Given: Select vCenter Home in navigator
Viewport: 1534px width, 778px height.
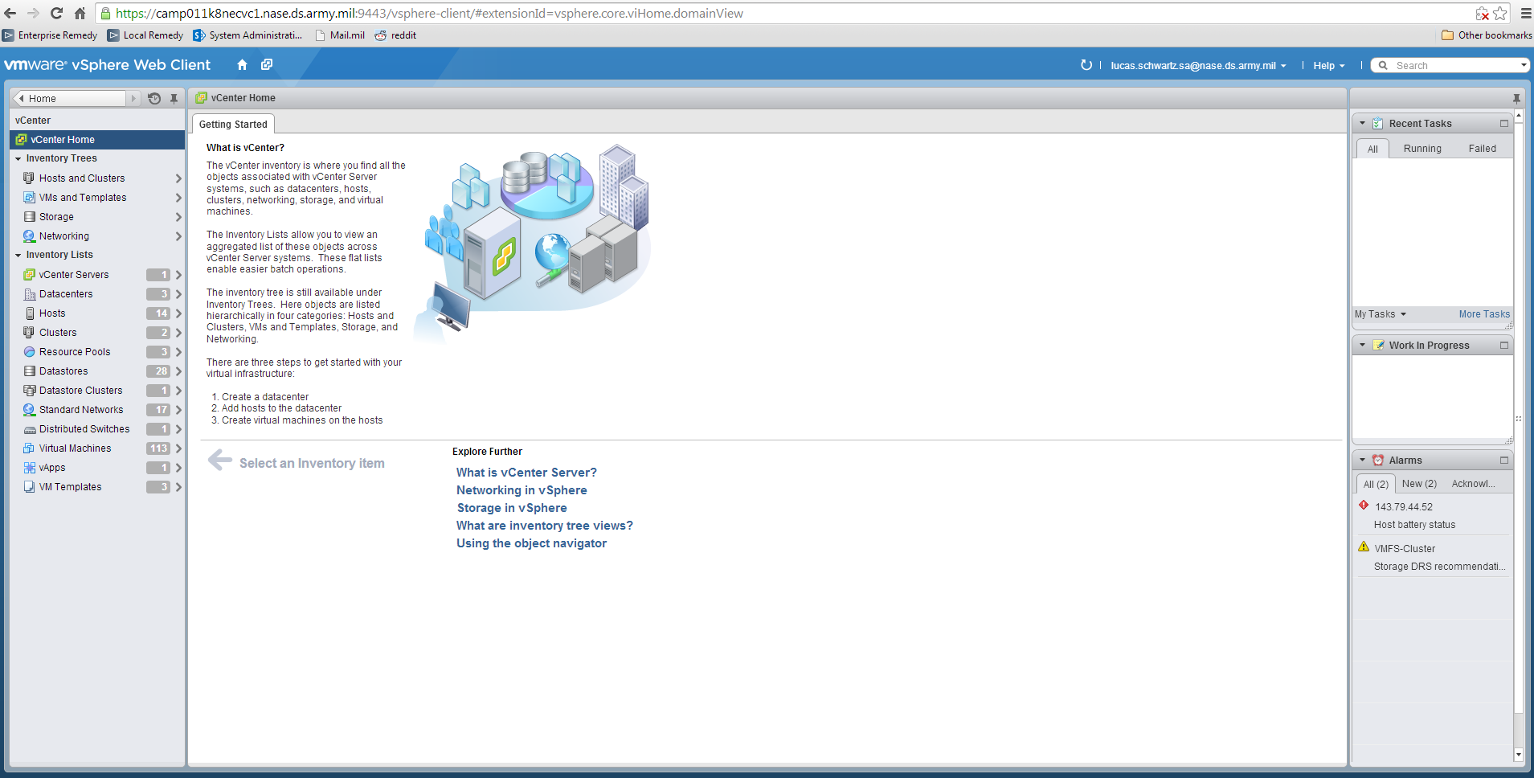Looking at the screenshot, I should click(97, 140).
